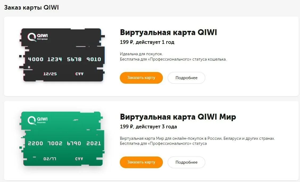Image resolution: width=300 pixels, height=182 pixels.
Task: Click the card number 4000 1234 5678 9010
Action: point(64,59)
